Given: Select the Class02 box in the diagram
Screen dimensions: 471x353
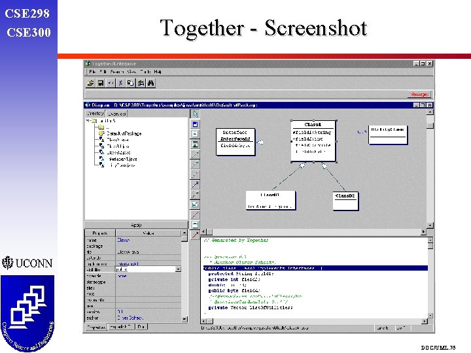Looking at the screenshot, I should pos(345,201).
